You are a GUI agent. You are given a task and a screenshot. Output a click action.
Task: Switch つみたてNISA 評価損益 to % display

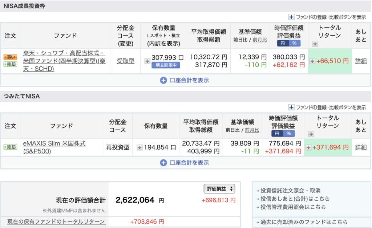[289, 134]
